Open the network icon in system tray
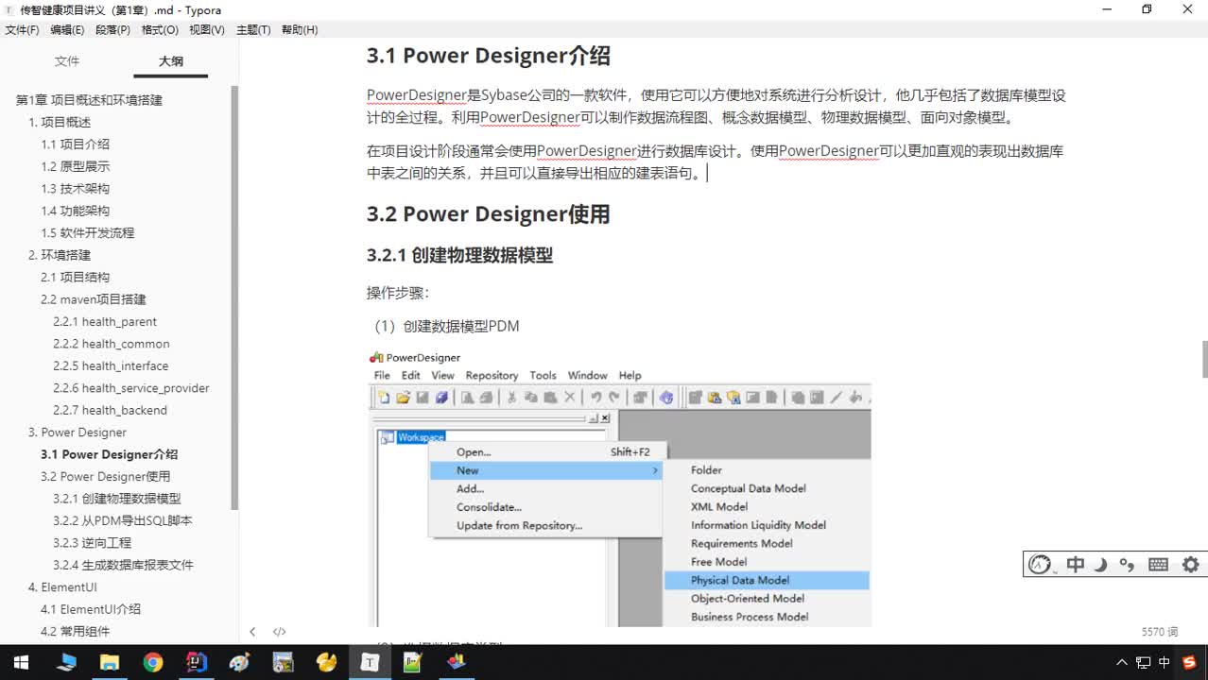Screen dimensions: 1208x680 point(1143,662)
